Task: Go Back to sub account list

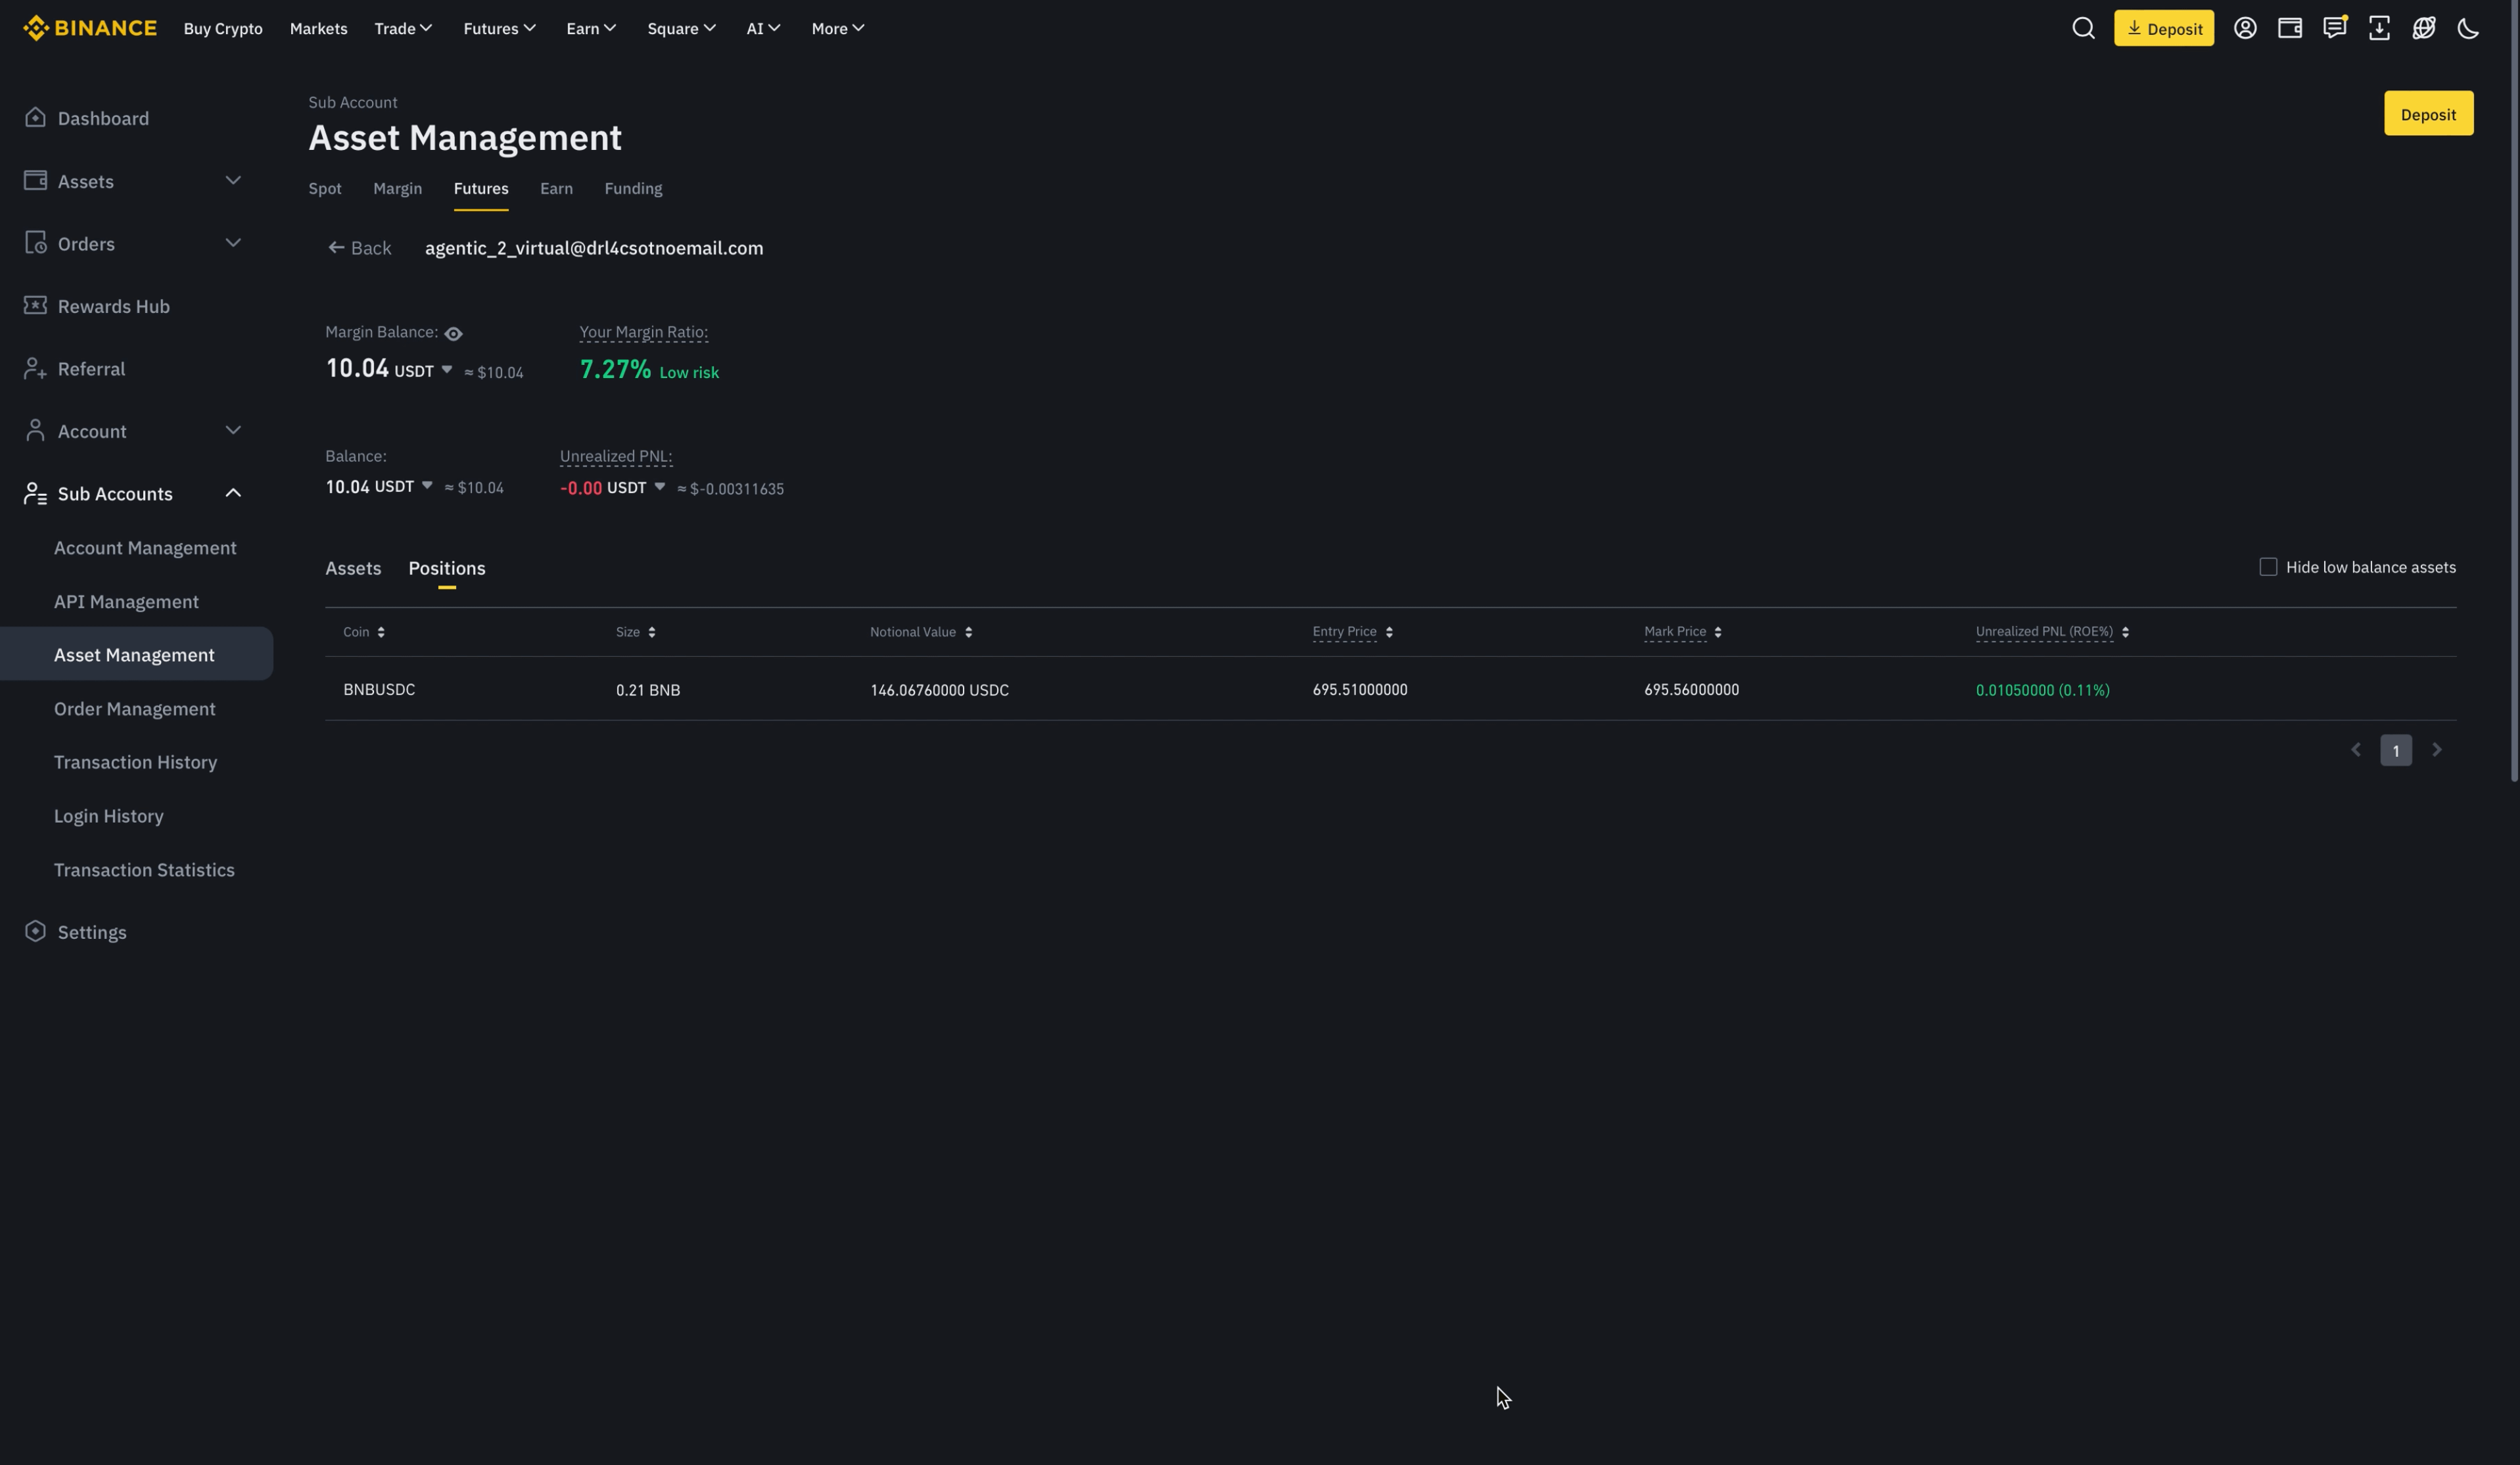Action: point(359,248)
